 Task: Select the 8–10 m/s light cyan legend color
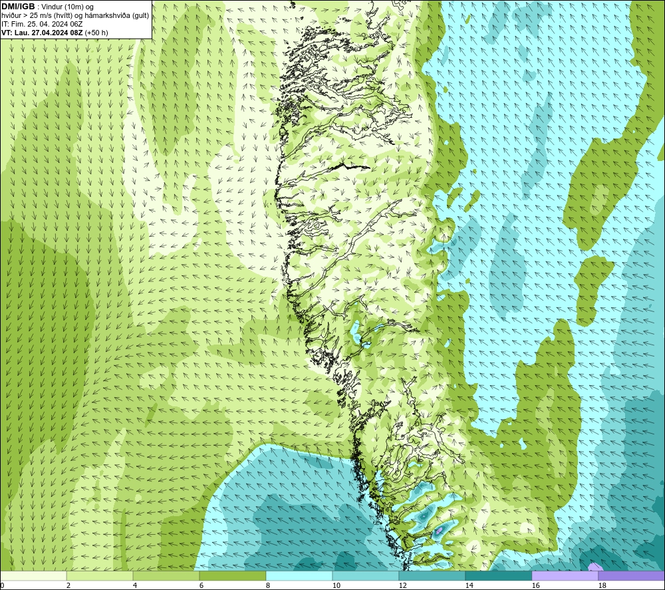tap(299, 576)
